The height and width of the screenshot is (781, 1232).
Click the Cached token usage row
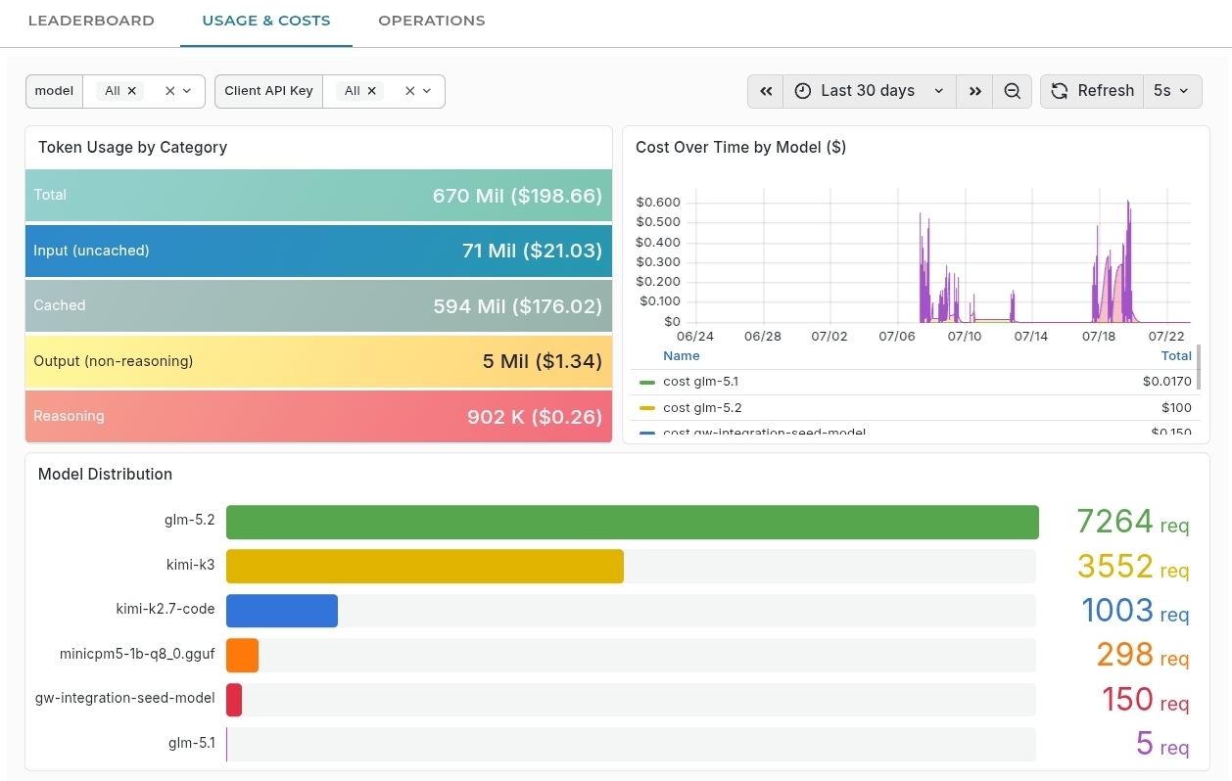pos(318,306)
